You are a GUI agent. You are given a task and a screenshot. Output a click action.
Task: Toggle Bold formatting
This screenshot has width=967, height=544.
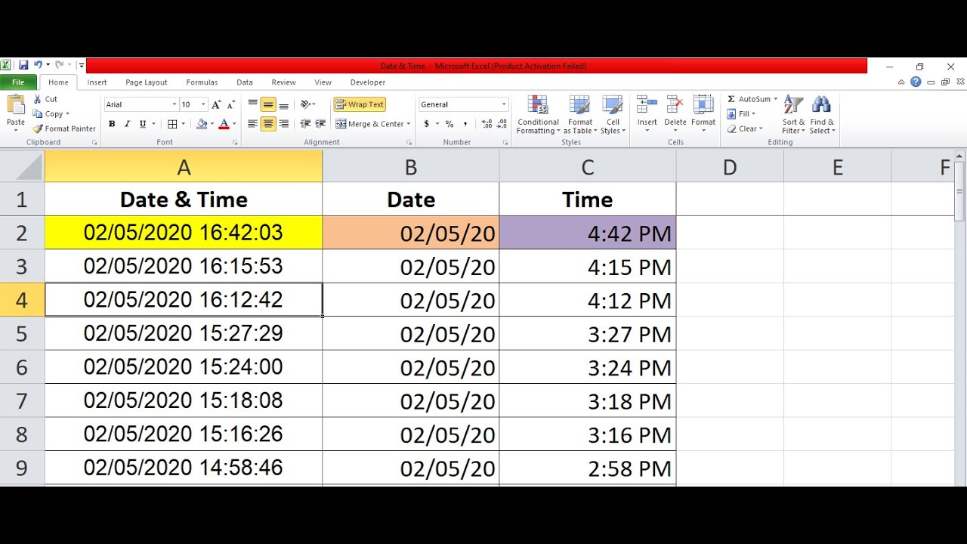click(x=112, y=124)
